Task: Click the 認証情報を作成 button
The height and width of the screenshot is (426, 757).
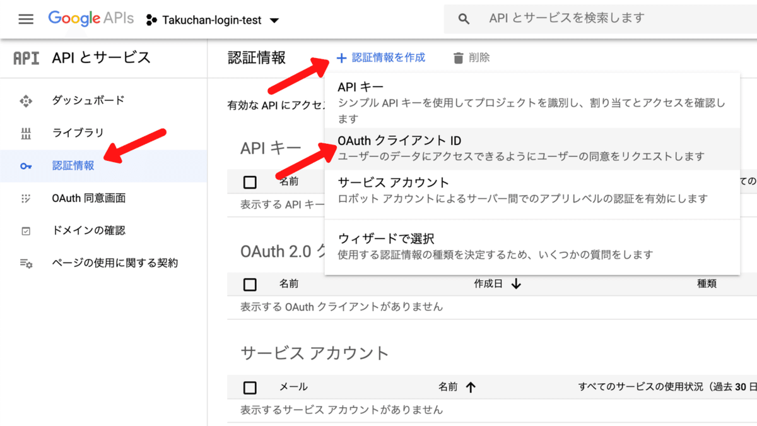Action: pos(381,57)
